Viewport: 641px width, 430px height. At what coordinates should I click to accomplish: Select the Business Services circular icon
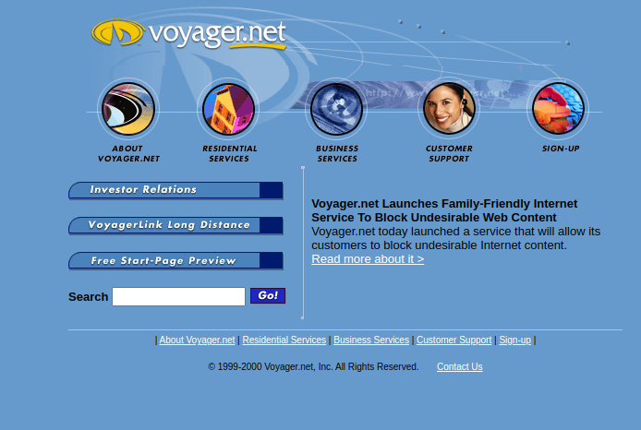click(x=336, y=109)
